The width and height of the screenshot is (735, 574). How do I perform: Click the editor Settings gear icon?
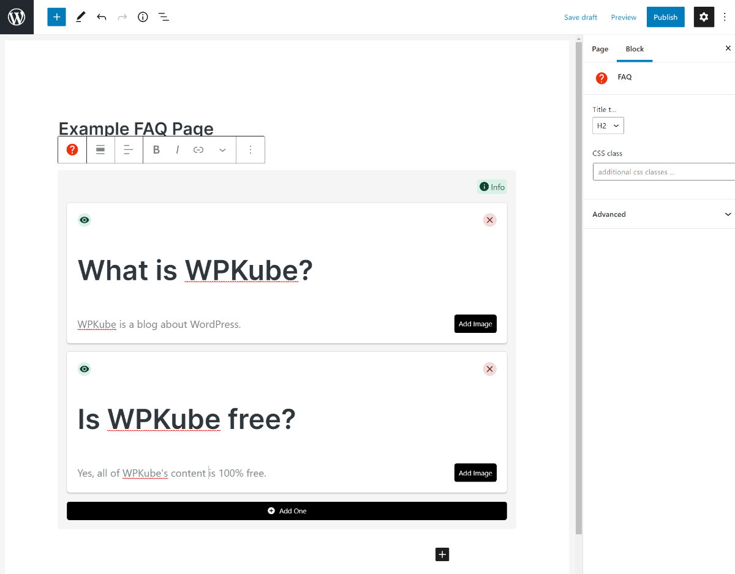(703, 17)
